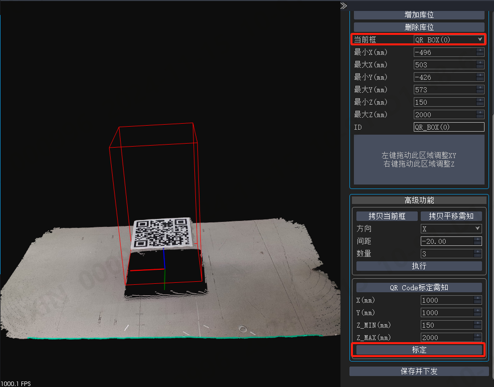
Task: Decrement the 最大X(mm) value with minus
Action: pyautogui.click(x=480, y=67)
